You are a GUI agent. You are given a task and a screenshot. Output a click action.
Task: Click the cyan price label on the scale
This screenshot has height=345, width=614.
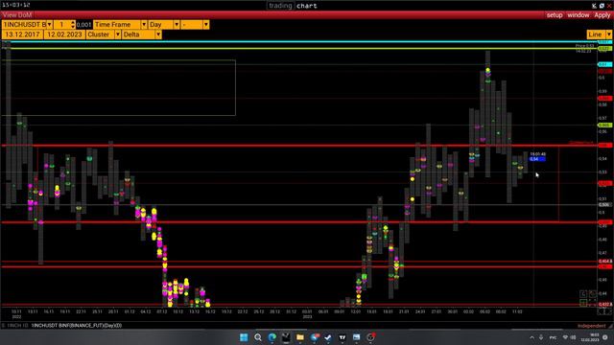click(x=605, y=64)
